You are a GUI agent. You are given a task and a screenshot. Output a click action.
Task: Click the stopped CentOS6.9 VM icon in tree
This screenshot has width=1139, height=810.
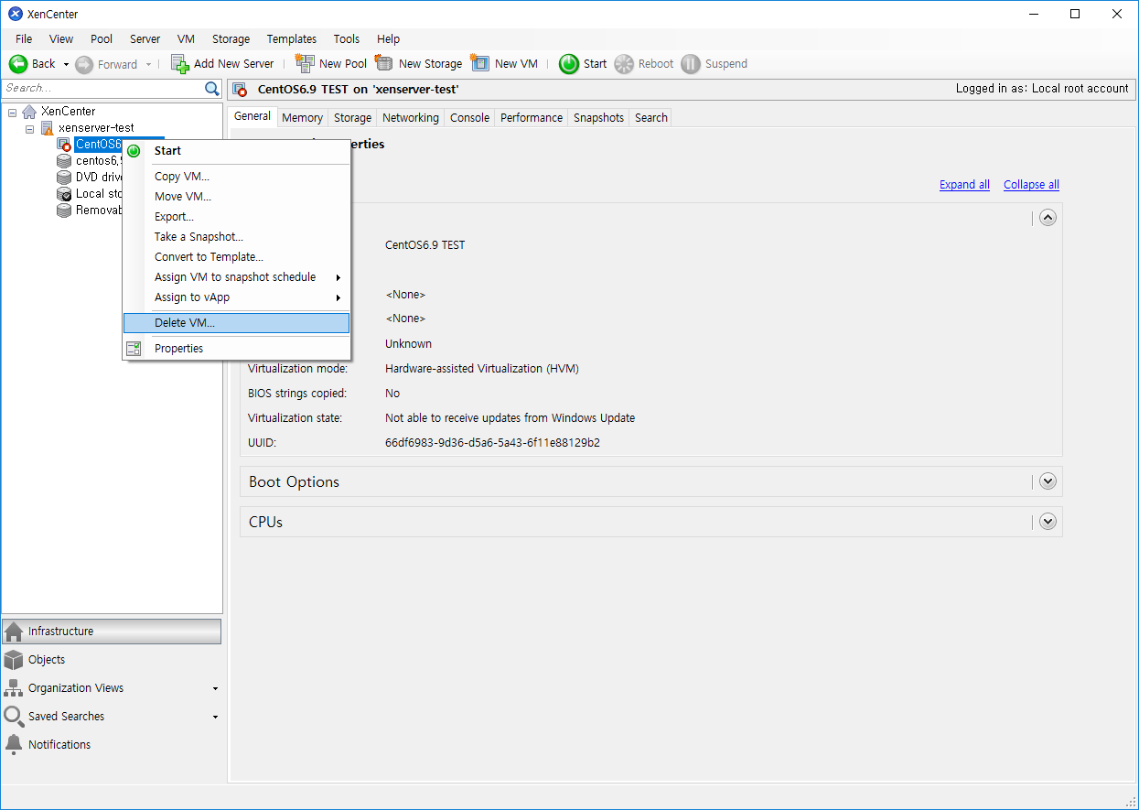point(64,145)
